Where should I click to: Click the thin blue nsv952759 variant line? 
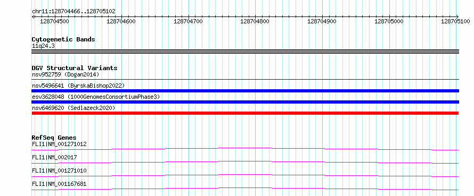(245, 80)
